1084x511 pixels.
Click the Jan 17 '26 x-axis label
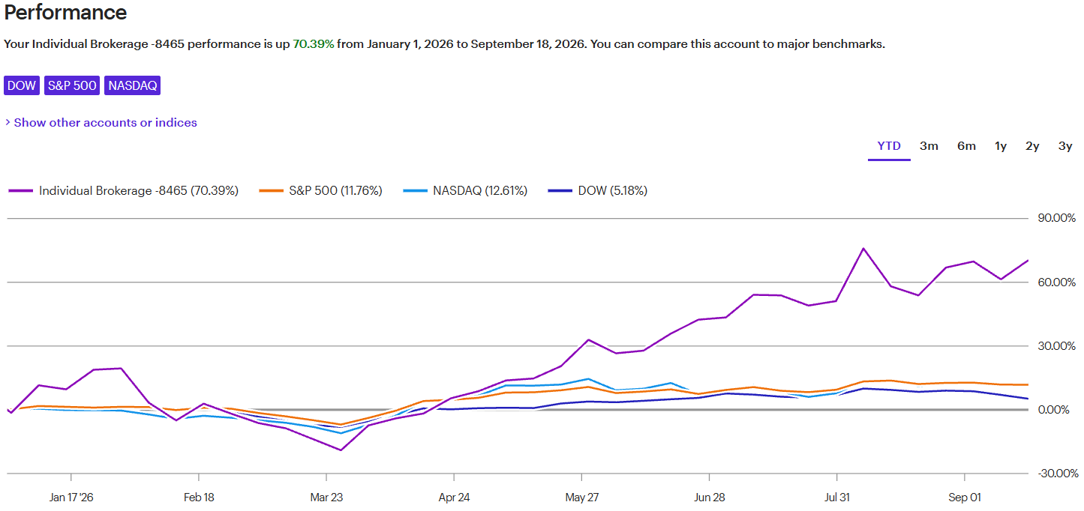coord(71,497)
